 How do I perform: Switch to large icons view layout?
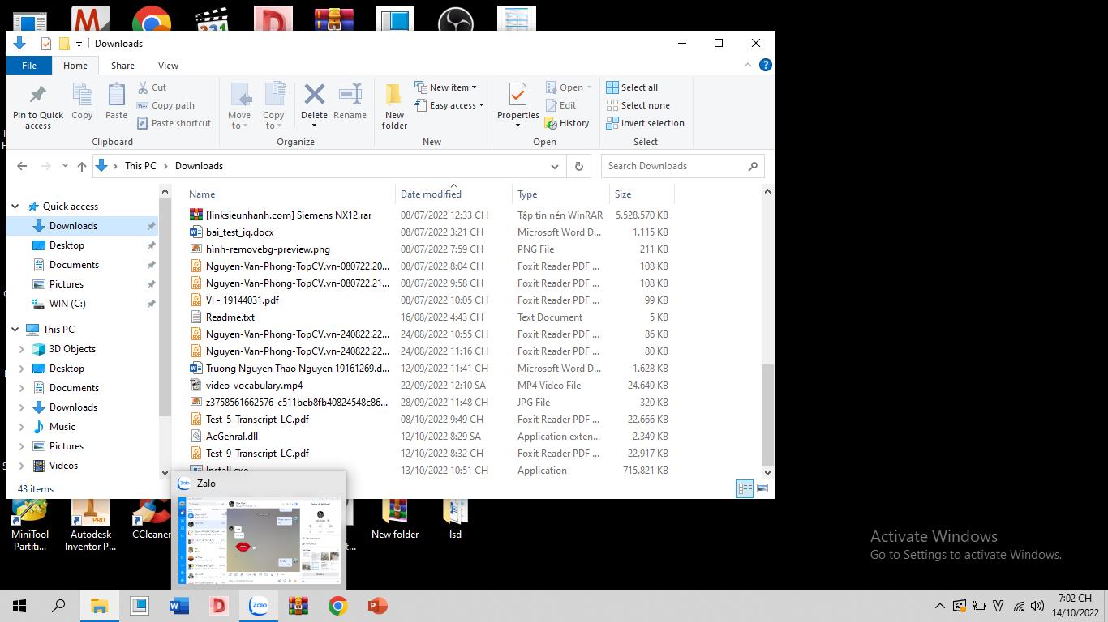762,488
